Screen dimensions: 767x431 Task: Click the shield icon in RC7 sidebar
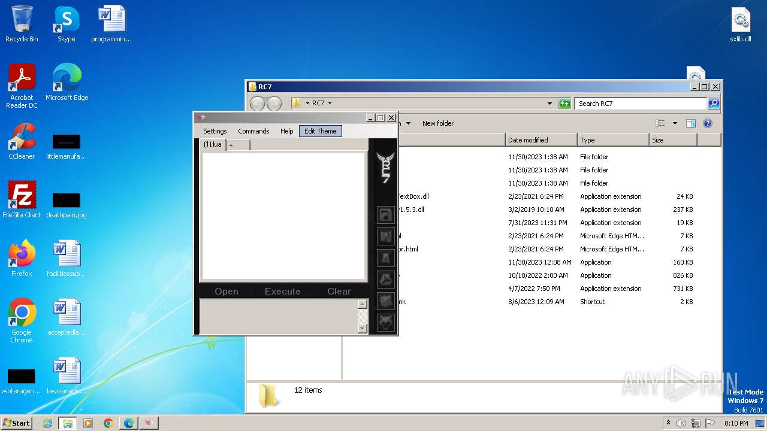pos(385,301)
